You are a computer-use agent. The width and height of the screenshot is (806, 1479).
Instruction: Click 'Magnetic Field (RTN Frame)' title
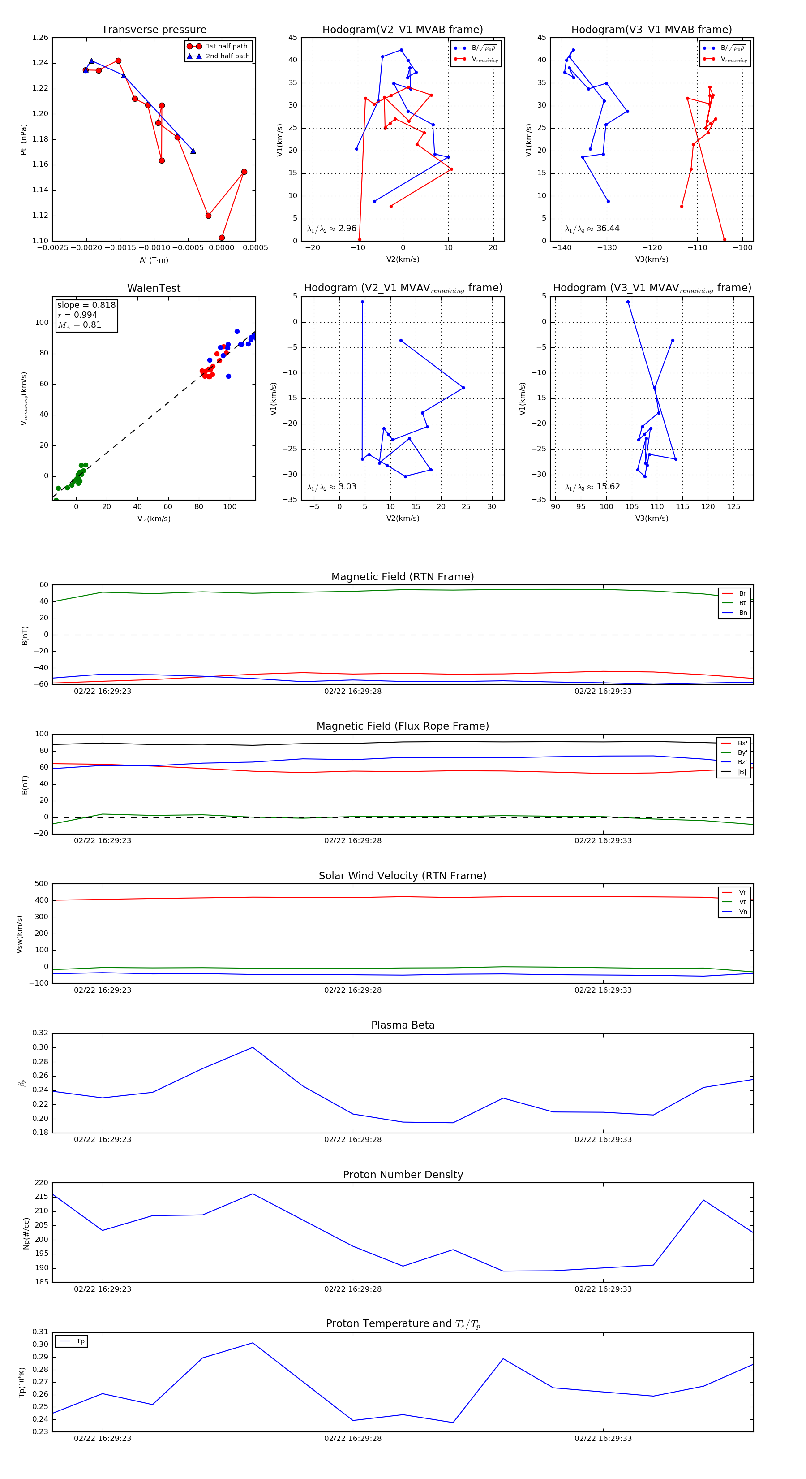[x=403, y=577]
